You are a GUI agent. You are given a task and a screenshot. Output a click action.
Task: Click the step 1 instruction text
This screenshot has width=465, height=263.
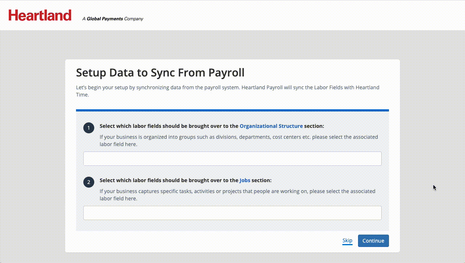[x=238, y=140]
